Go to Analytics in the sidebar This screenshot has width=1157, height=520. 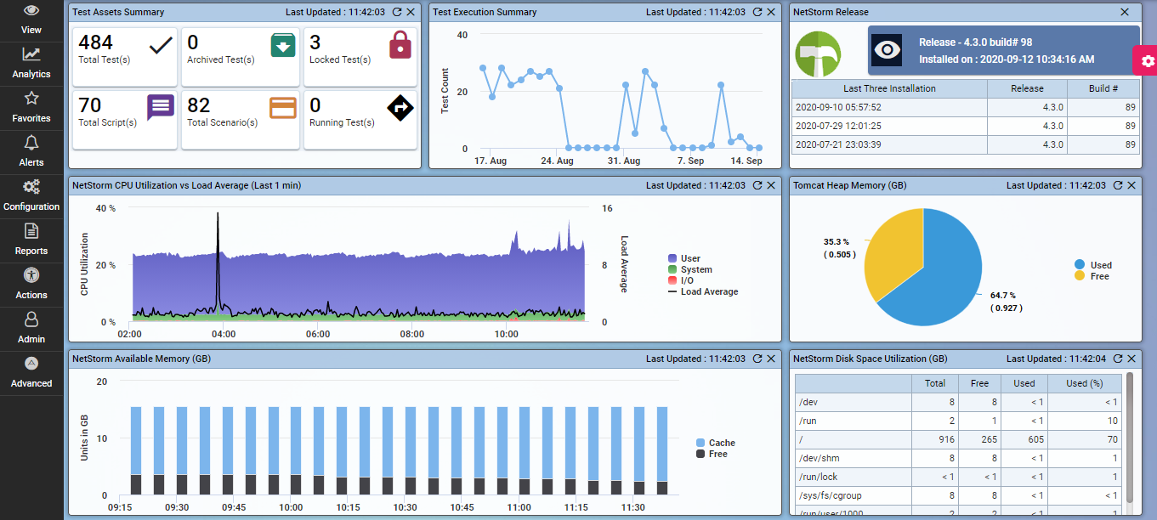[x=31, y=64]
